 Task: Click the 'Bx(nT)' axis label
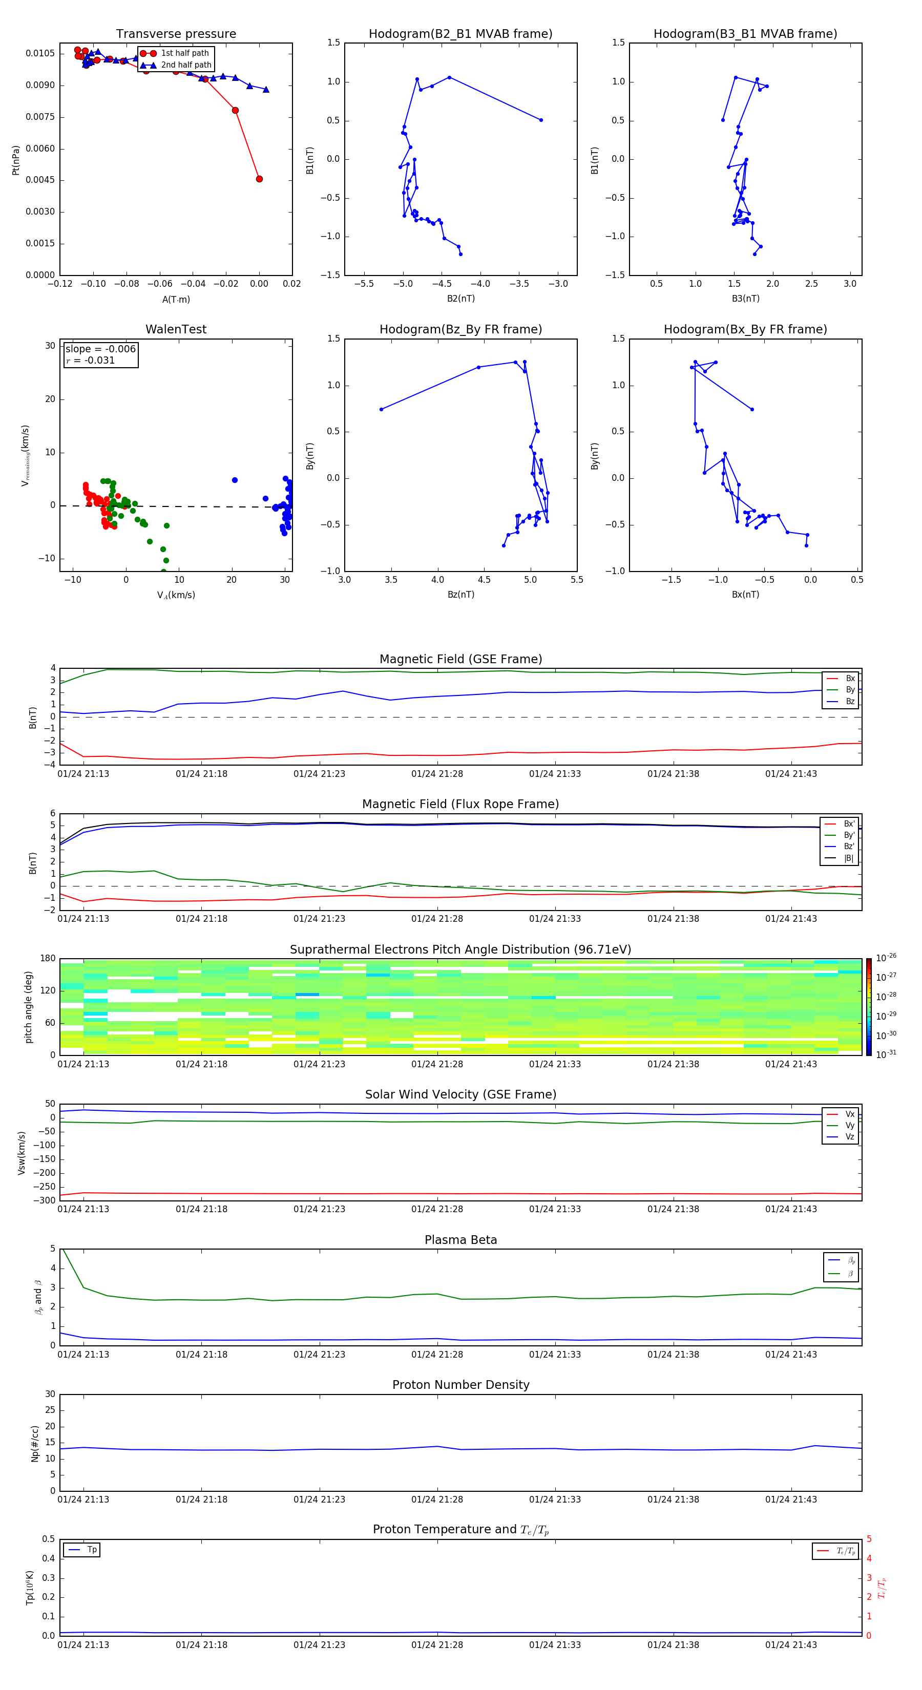[x=745, y=595]
